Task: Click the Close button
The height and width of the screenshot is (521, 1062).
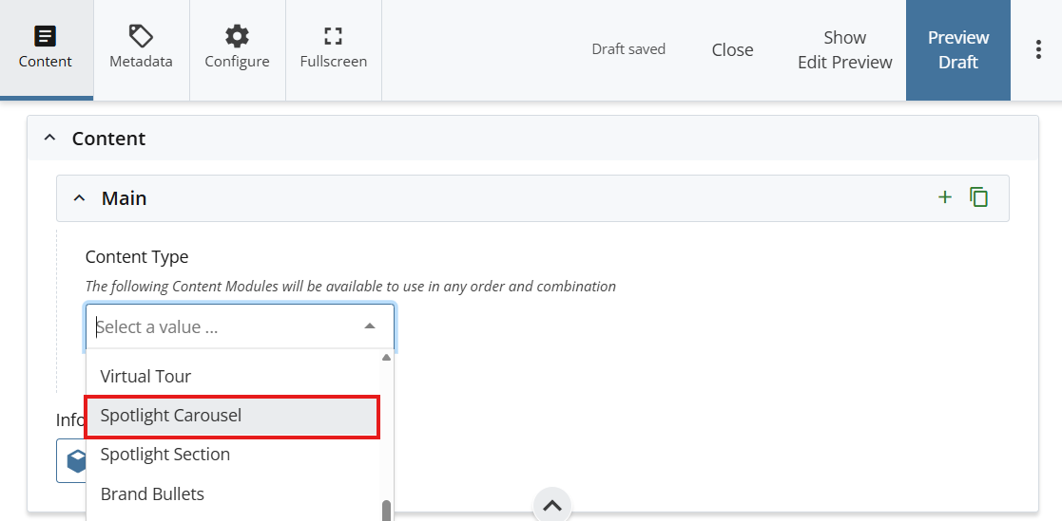Action: (x=732, y=50)
